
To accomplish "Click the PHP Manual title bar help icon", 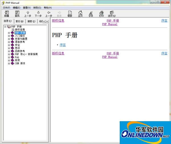I will coord(3,3).
